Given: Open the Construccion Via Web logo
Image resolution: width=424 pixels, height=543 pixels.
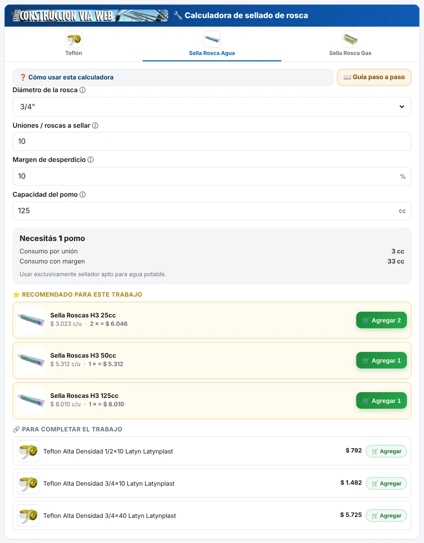Looking at the screenshot, I should 90,15.
